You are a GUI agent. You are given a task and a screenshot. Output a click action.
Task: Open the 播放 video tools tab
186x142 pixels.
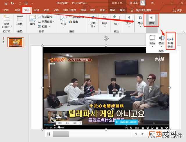pos(122,10)
